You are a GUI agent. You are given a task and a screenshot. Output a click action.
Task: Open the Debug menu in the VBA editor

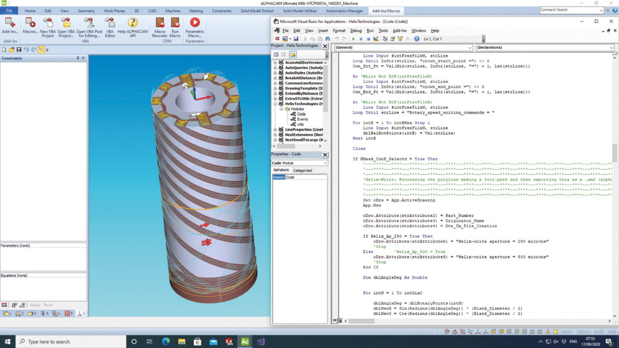click(355, 30)
